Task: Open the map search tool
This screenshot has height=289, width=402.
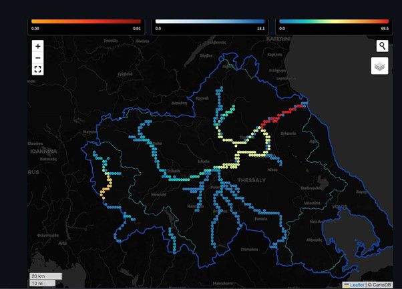Action: [381, 45]
